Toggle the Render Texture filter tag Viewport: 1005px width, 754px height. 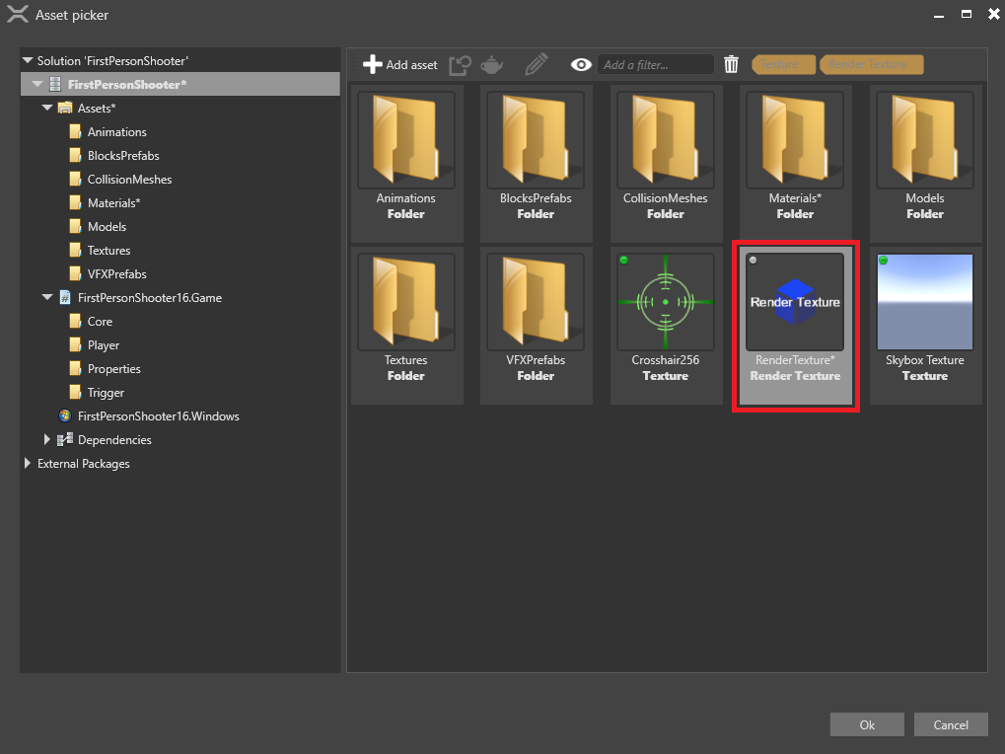pyautogui.click(x=871, y=63)
